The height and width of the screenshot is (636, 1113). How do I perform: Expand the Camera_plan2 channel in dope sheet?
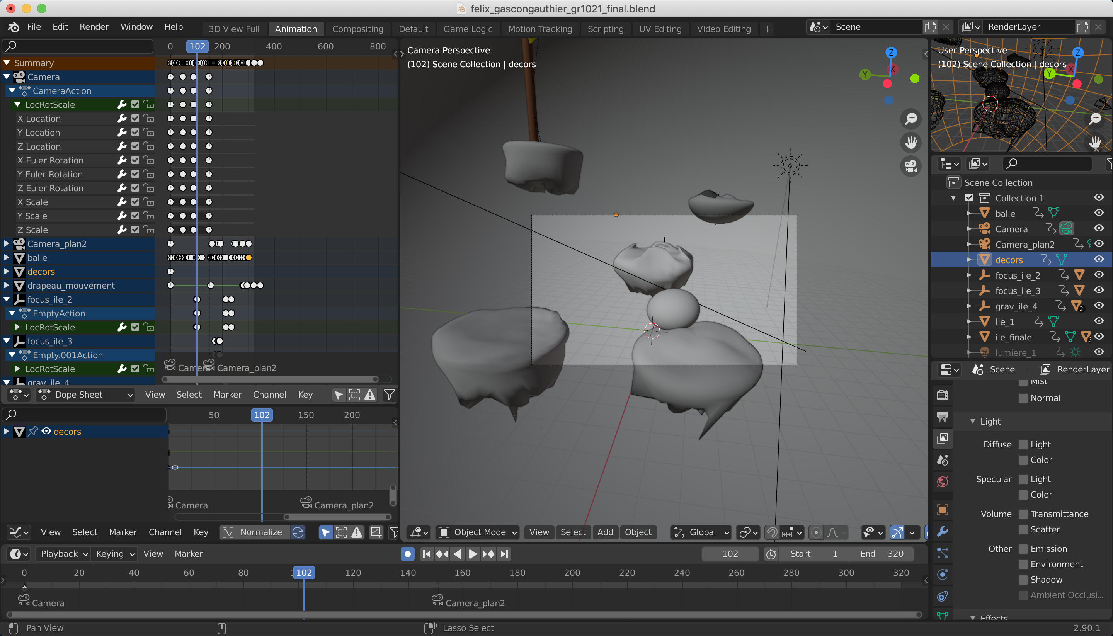point(7,244)
